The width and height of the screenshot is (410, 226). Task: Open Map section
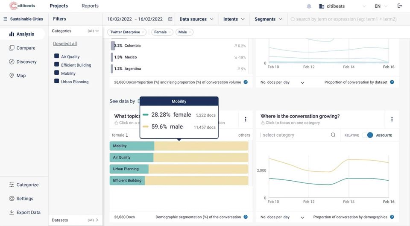click(x=17, y=76)
